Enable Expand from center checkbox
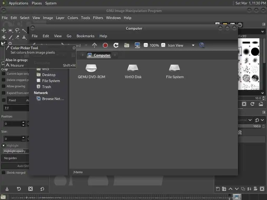This screenshot has height=200, width=267. coord(3,93)
